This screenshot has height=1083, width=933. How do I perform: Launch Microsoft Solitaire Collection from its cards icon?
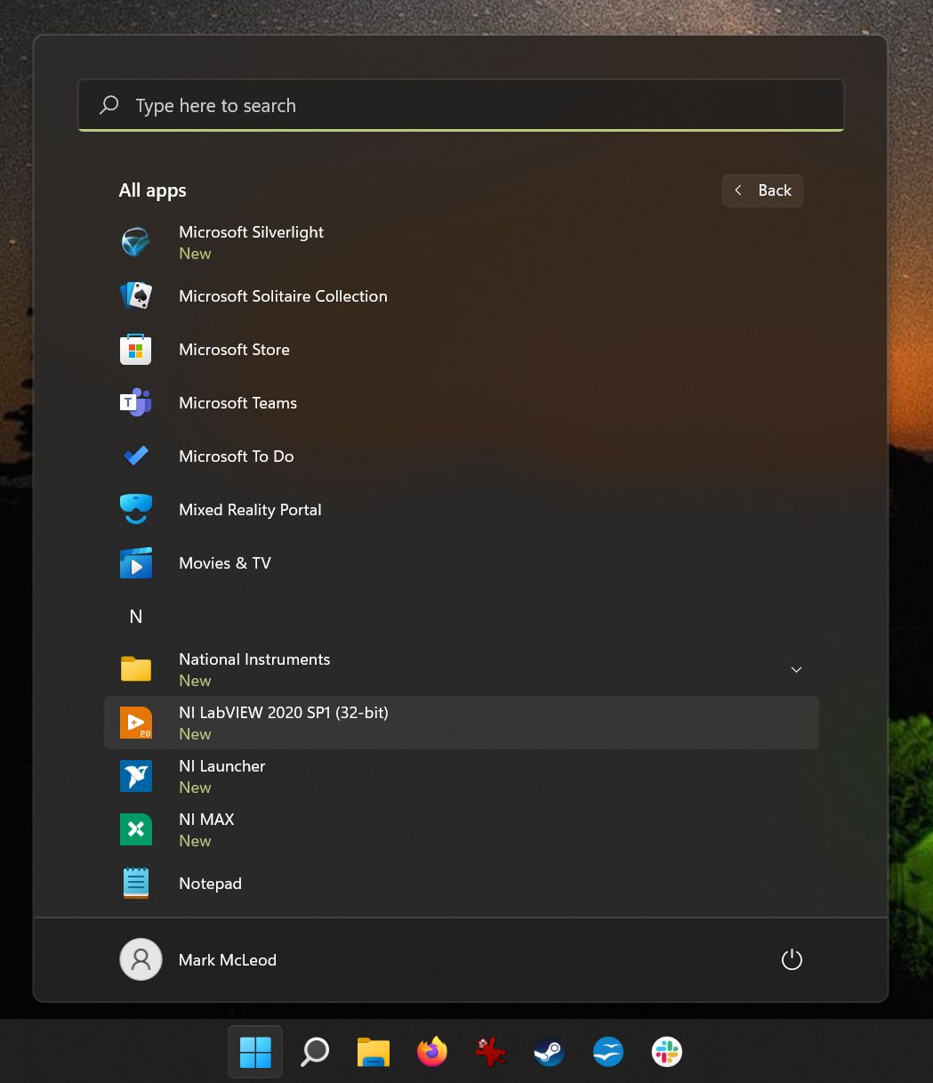point(136,295)
